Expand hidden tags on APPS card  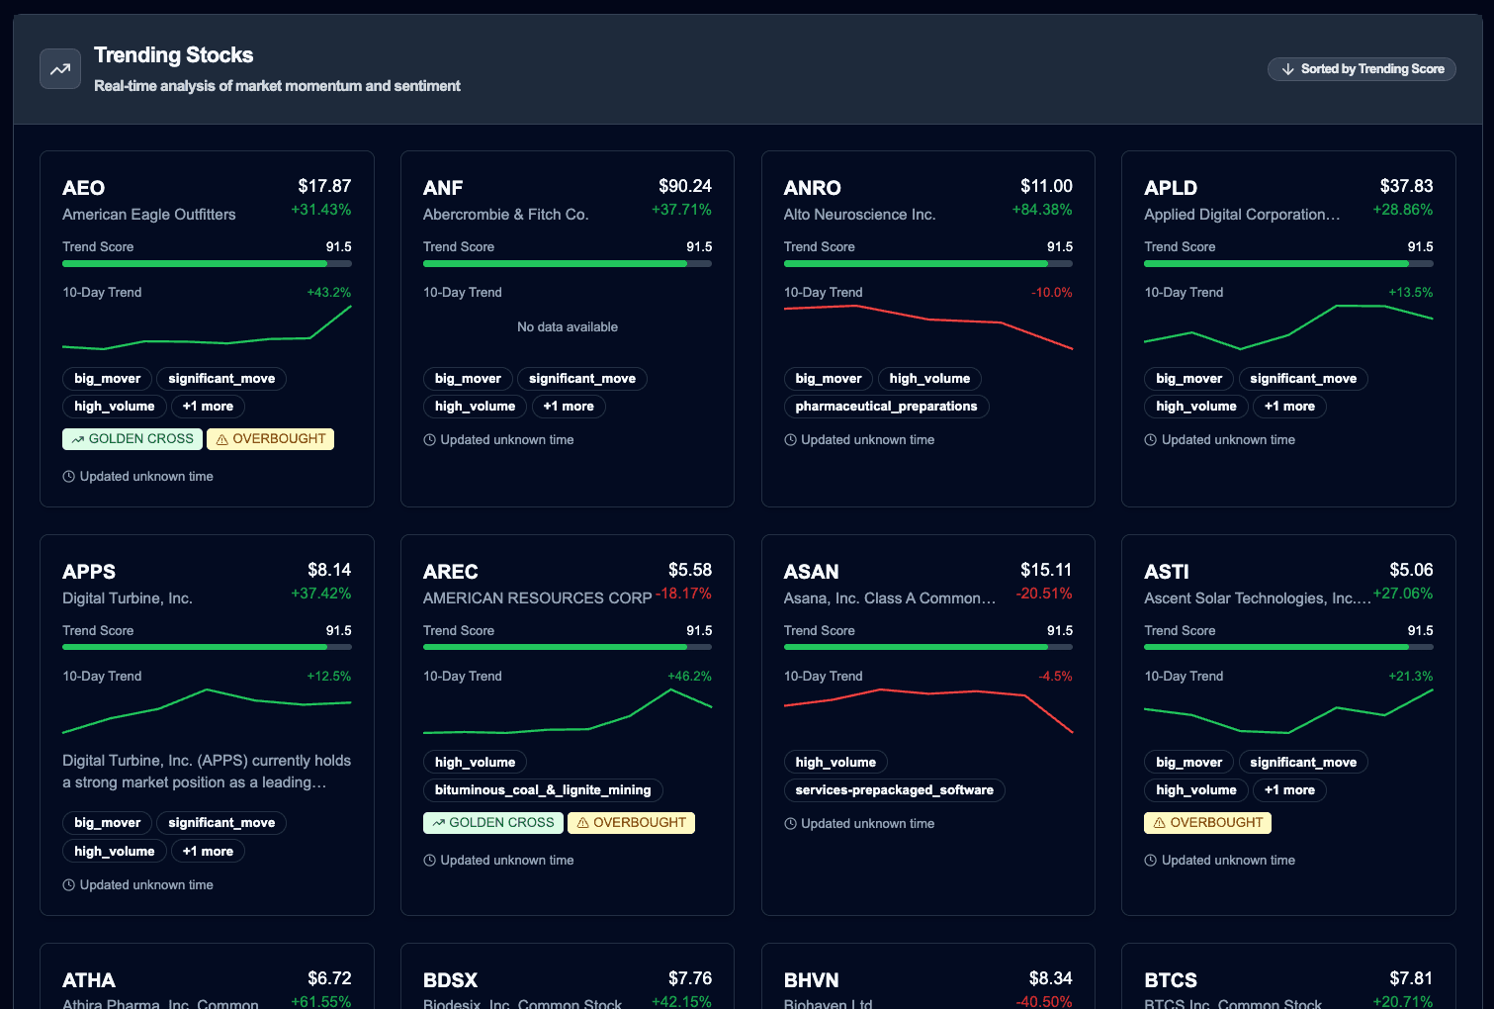coord(208,851)
